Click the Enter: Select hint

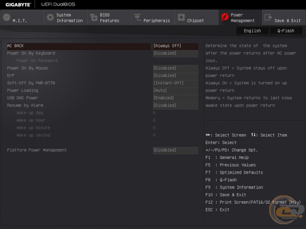(221, 143)
